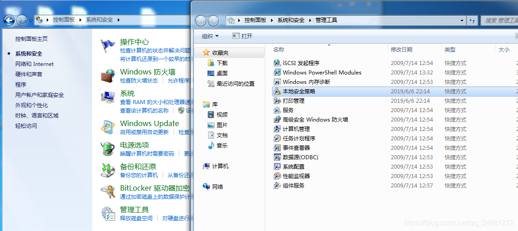
Task: Expand arrow after 系统和安全 in Control Panel address bar
Action: click(x=119, y=20)
